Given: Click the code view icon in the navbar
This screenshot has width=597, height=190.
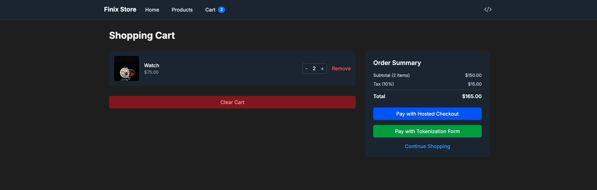Looking at the screenshot, I should pos(487,9).
